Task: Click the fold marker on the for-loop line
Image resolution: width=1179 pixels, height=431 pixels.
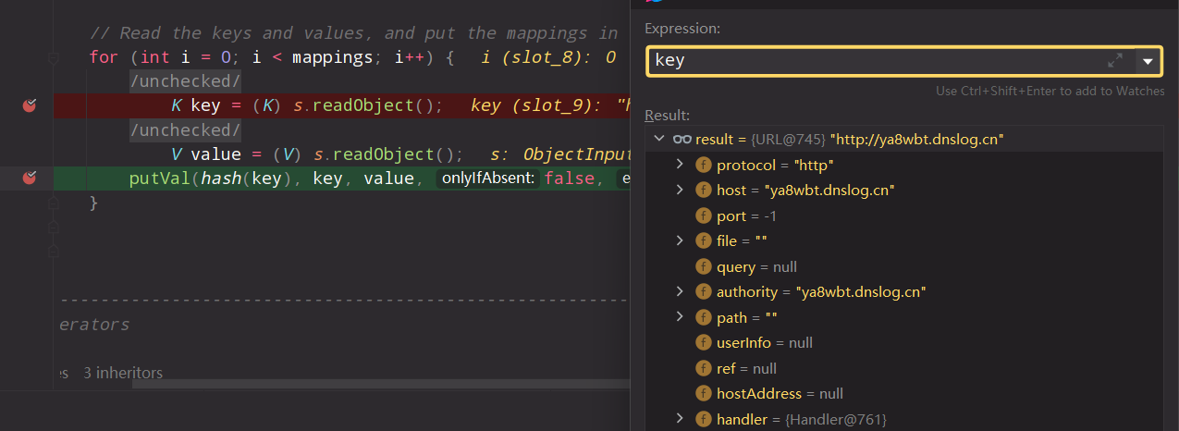Action: (x=54, y=58)
